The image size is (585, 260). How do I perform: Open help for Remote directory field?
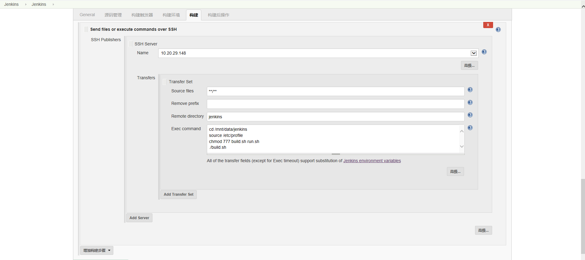click(470, 115)
